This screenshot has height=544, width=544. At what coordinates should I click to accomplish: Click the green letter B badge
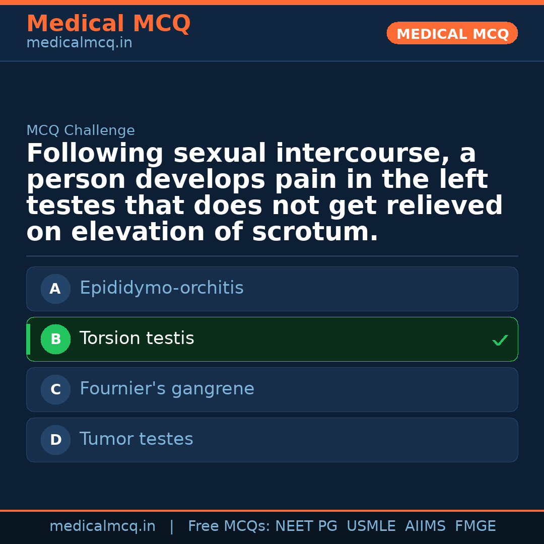(x=55, y=339)
